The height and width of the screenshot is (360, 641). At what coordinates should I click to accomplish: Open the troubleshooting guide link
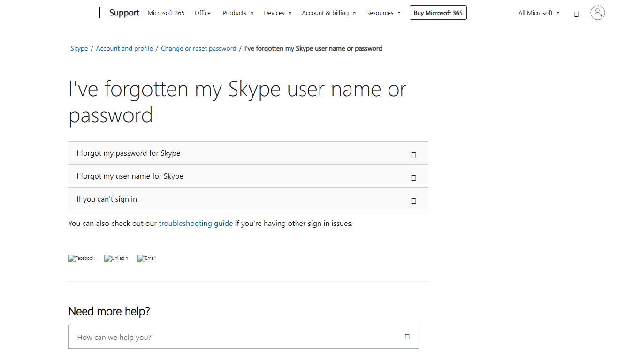click(196, 223)
